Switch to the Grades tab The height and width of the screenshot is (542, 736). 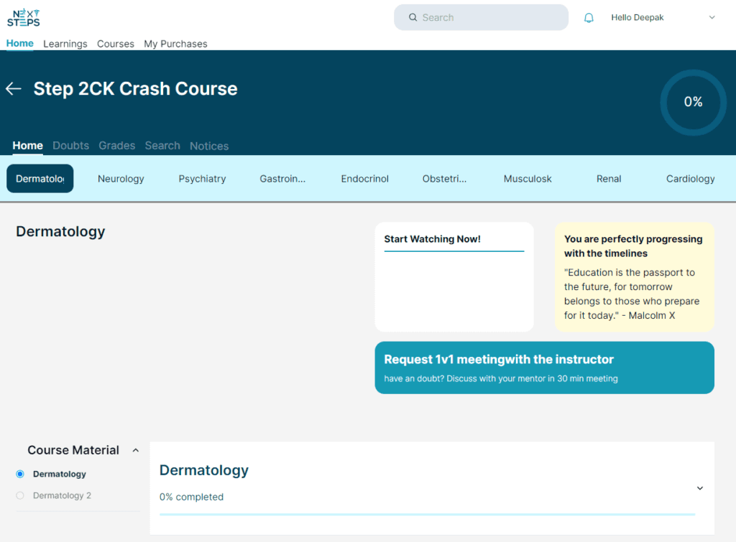tap(116, 146)
